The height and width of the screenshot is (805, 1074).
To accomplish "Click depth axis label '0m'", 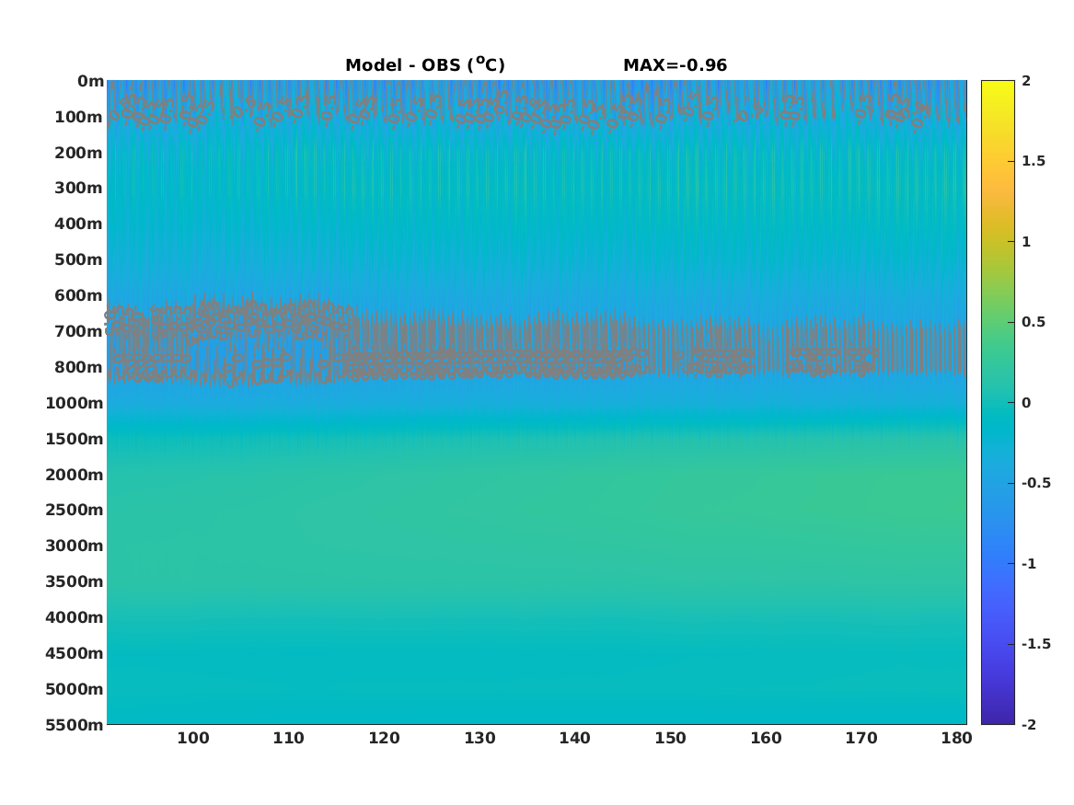I will (x=90, y=82).
